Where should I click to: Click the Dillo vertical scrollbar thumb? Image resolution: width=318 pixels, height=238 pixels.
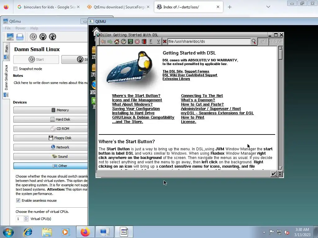click(x=280, y=55)
